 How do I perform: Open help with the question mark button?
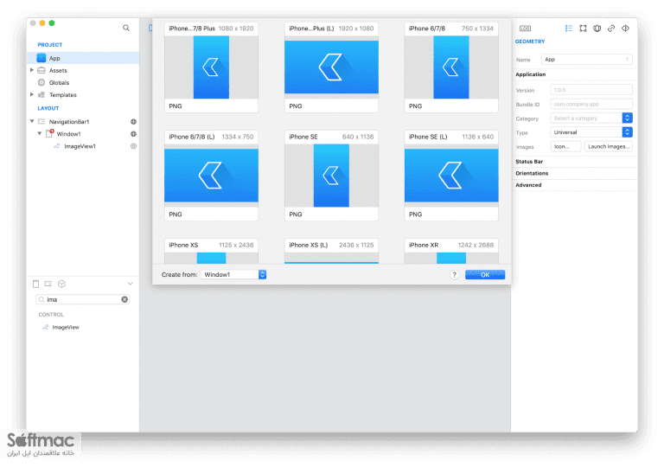coord(454,275)
